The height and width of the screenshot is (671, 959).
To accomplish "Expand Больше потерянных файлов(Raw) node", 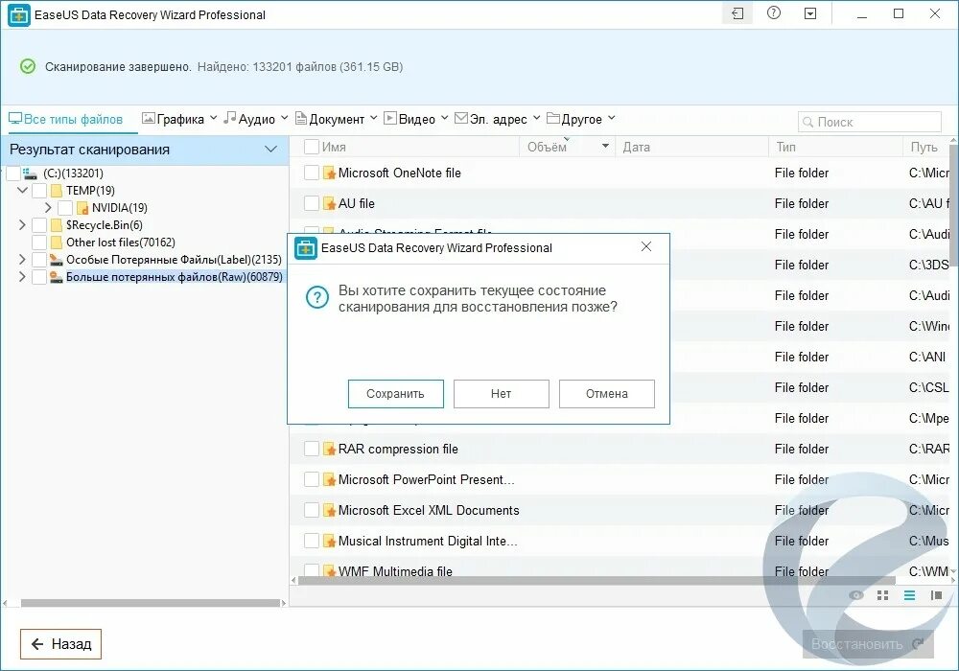I will [x=23, y=277].
